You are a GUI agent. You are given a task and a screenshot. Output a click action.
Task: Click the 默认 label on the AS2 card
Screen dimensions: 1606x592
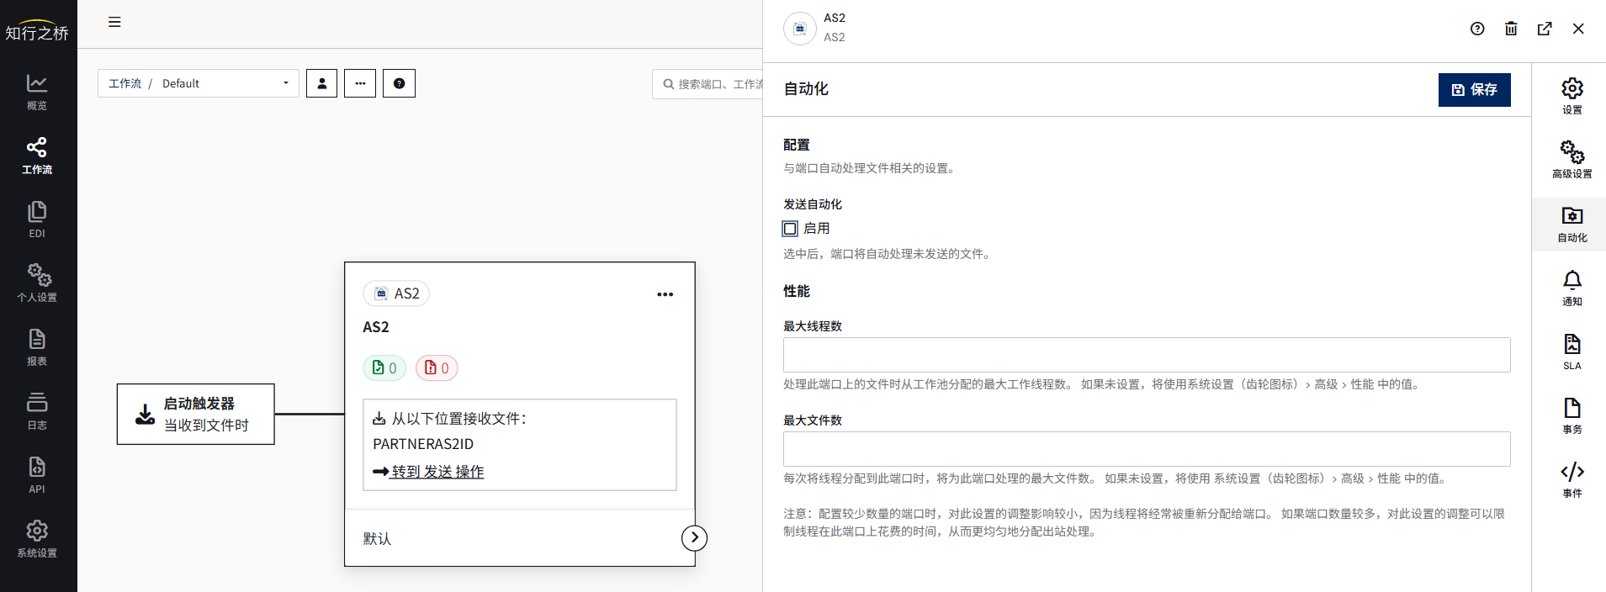tap(377, 539)
